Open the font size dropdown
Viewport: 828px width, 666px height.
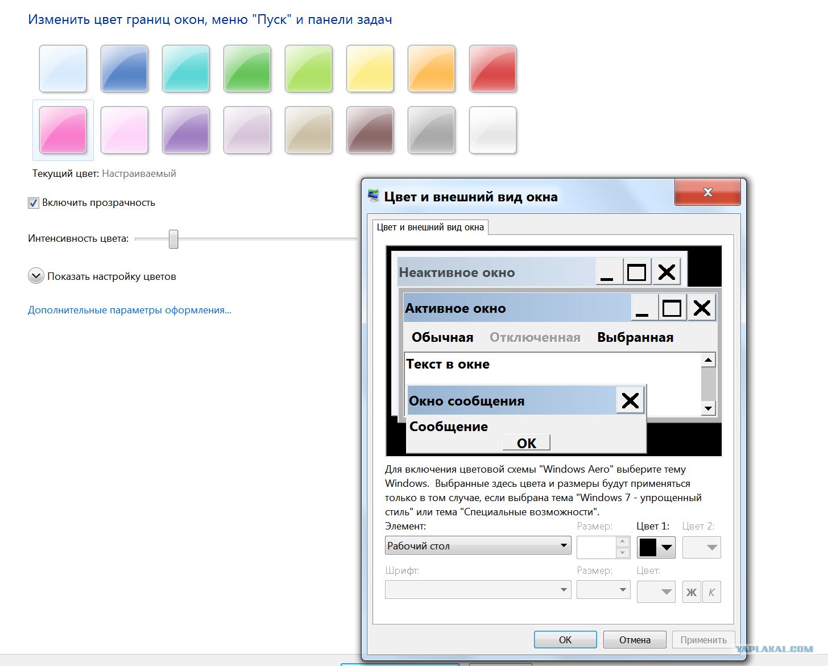(x=603, y=590)
